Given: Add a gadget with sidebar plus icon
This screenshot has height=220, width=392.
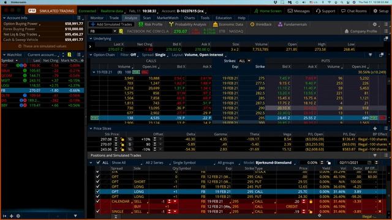Looking at the screenshot, I should (11, 216).
